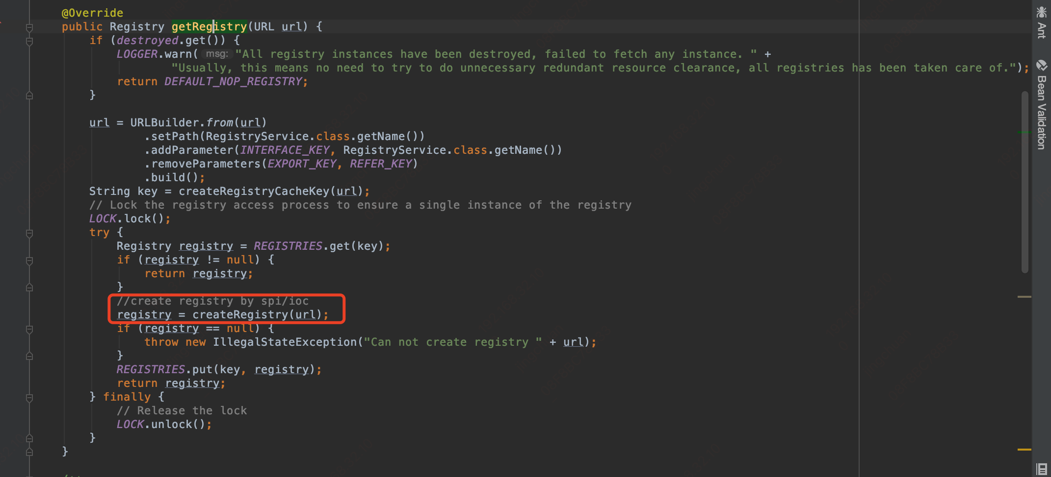Click 'REGISTRIES' in 'REGISTRIES.get(key)'
1051x477 pixels.
tap(288, 246)
